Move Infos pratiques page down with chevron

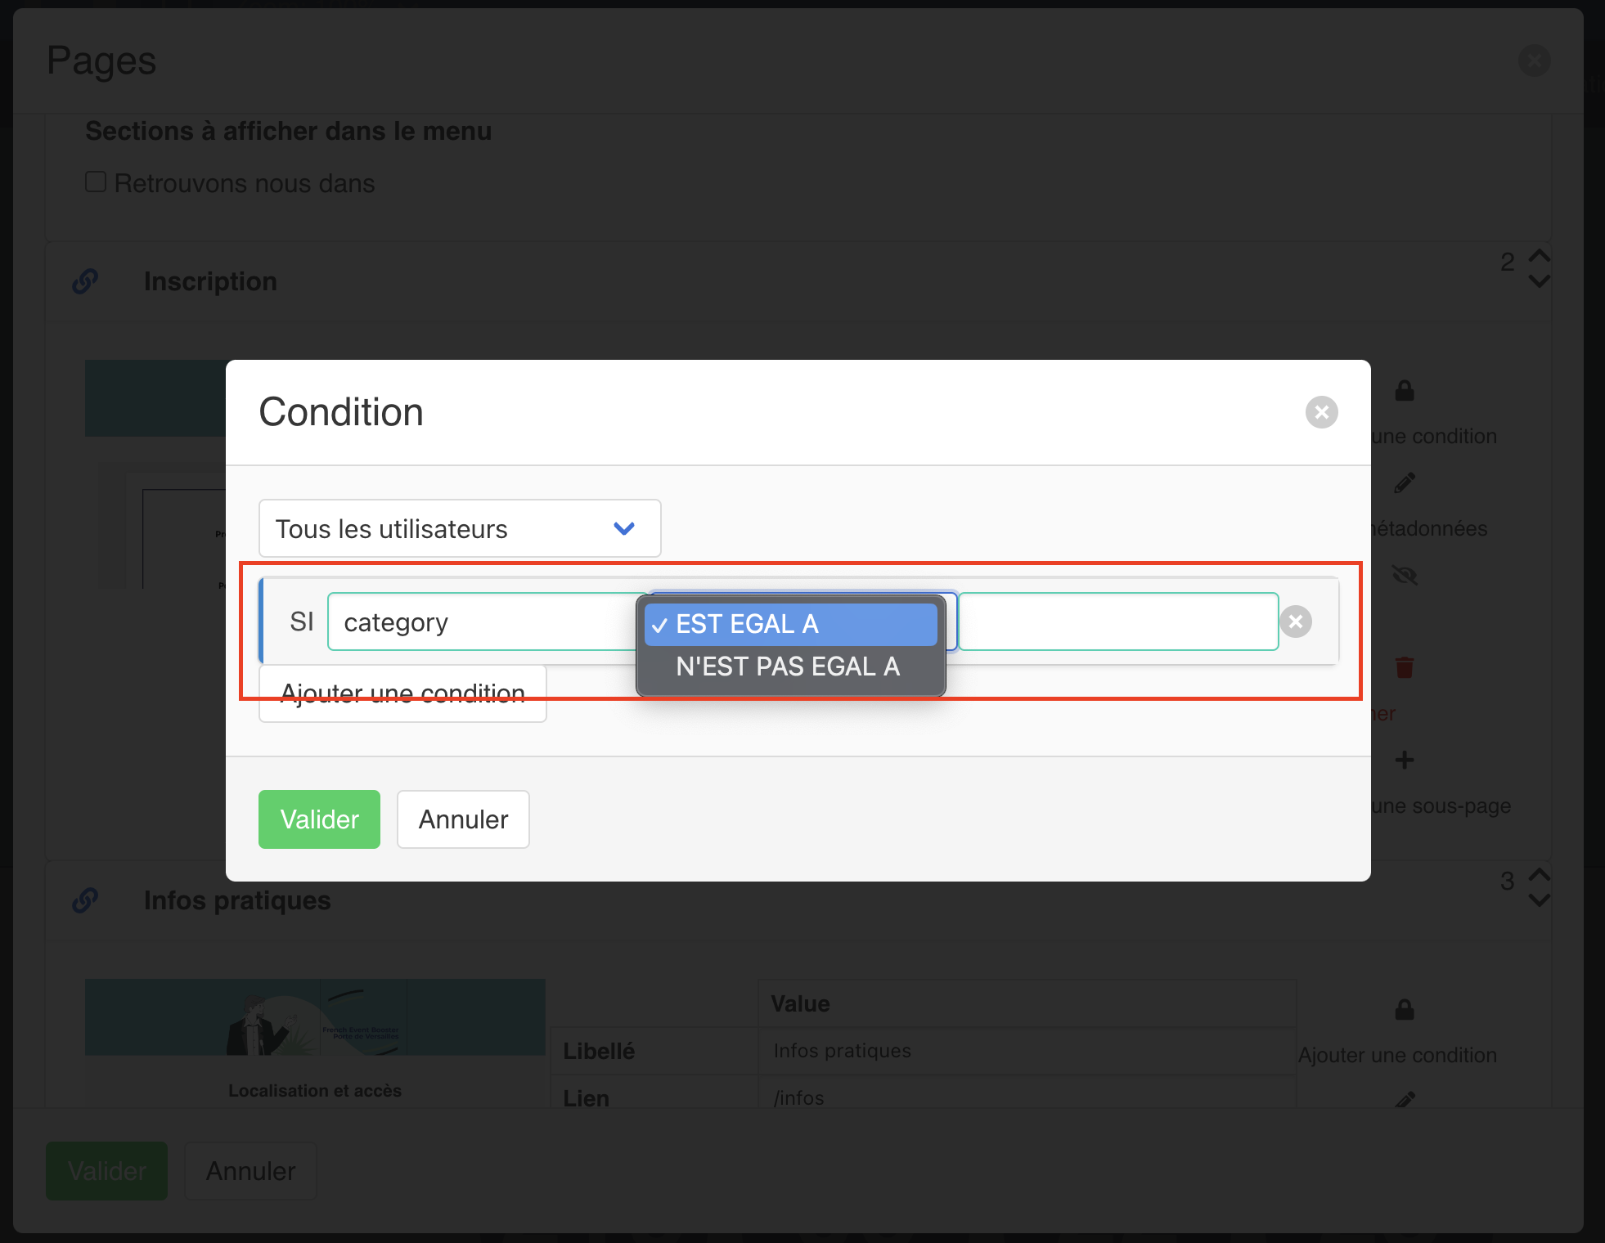coord(1540,900)
